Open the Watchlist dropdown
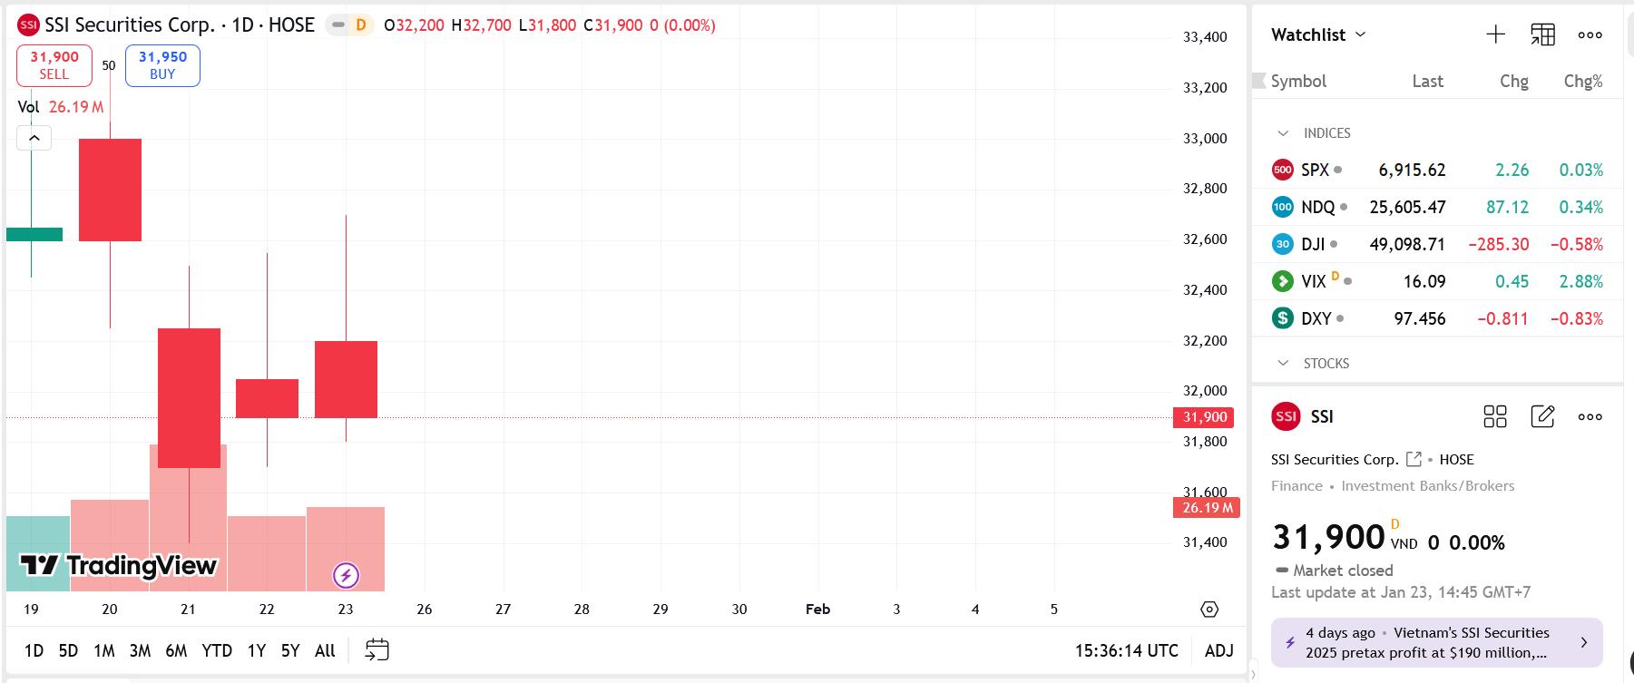Viewport: 1634px width, 683px height. coord(1317,34)
